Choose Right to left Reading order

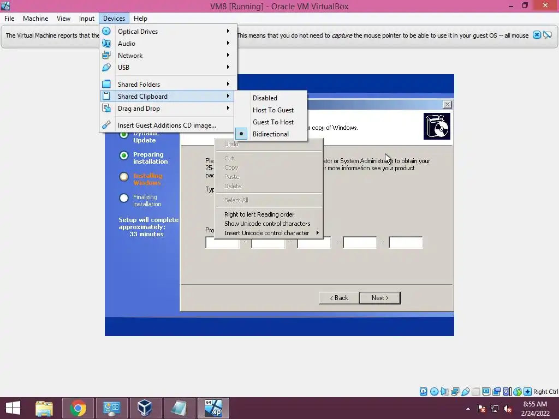269,214
